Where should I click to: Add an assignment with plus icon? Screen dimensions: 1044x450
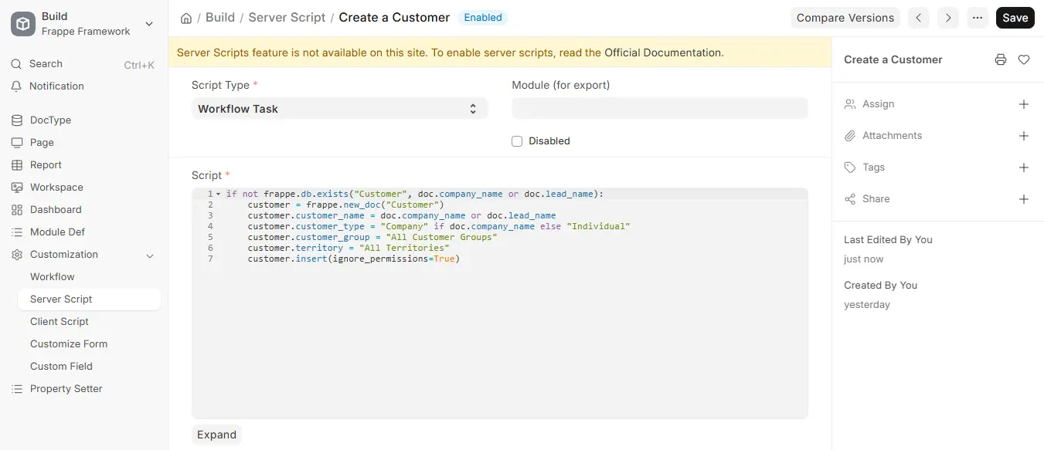[1024, 104]
